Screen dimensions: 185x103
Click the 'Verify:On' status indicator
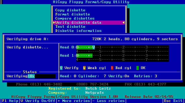119,76
